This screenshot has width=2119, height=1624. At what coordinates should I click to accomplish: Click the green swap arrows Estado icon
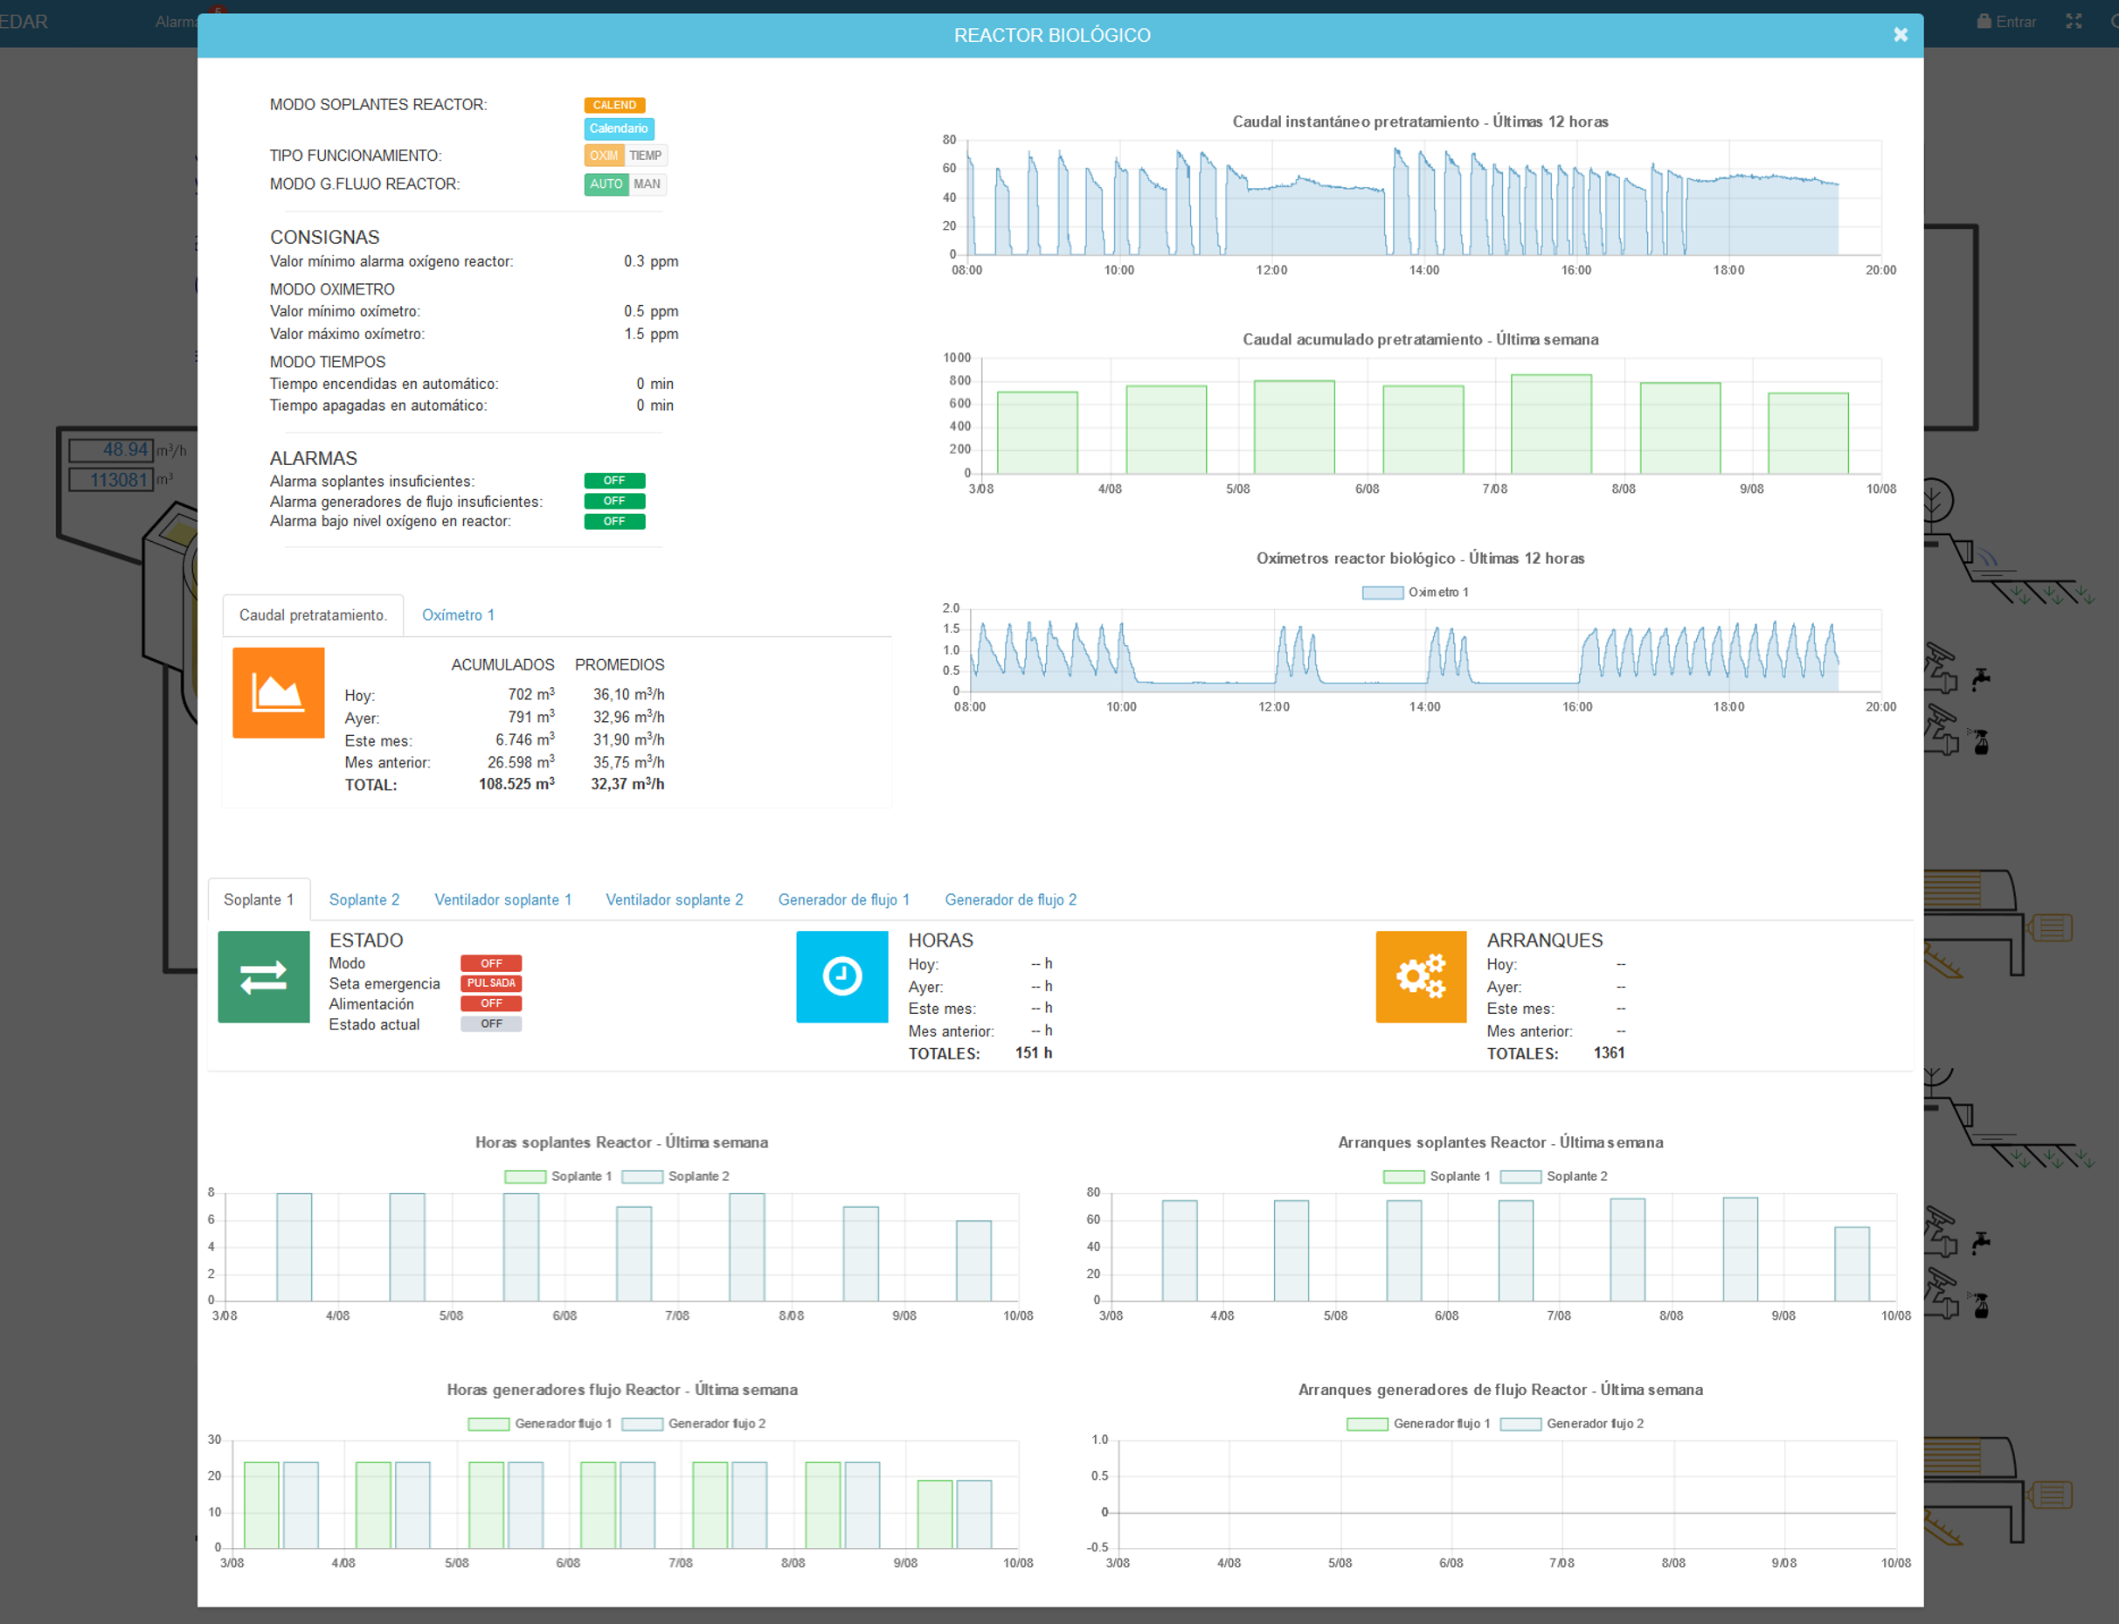(x=264, y=976)
